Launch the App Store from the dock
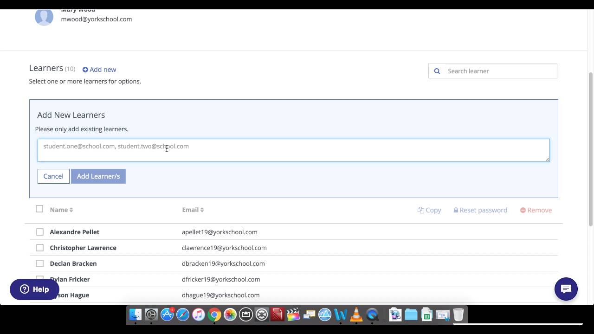 167,315
